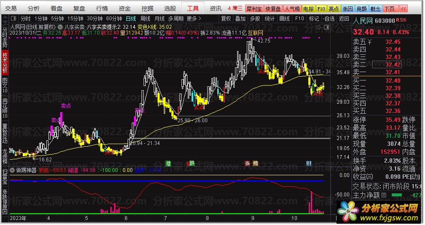Click the green 跌 marker on chart
This screenshot has height=225, width=425.
[192, 163]
